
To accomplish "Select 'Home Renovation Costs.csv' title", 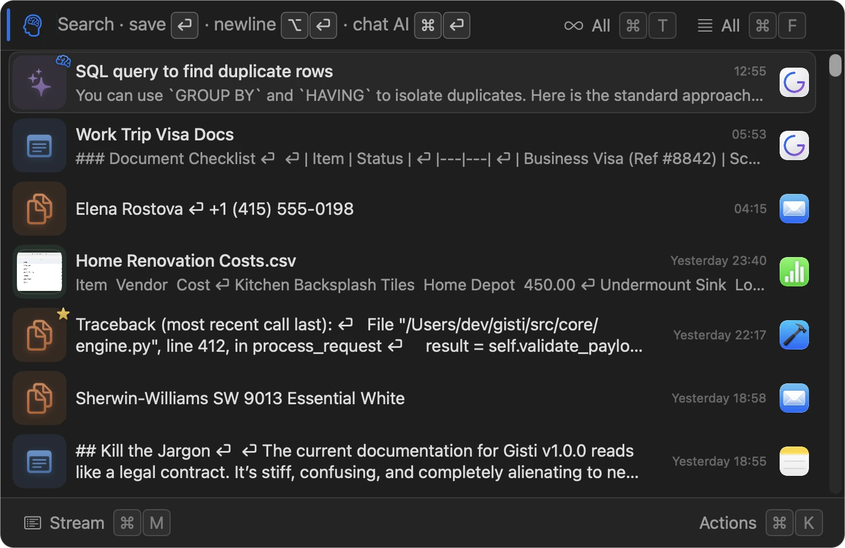I will [x=186, y=261].
